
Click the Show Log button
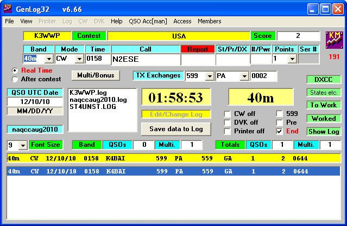[x=324, y=132]
